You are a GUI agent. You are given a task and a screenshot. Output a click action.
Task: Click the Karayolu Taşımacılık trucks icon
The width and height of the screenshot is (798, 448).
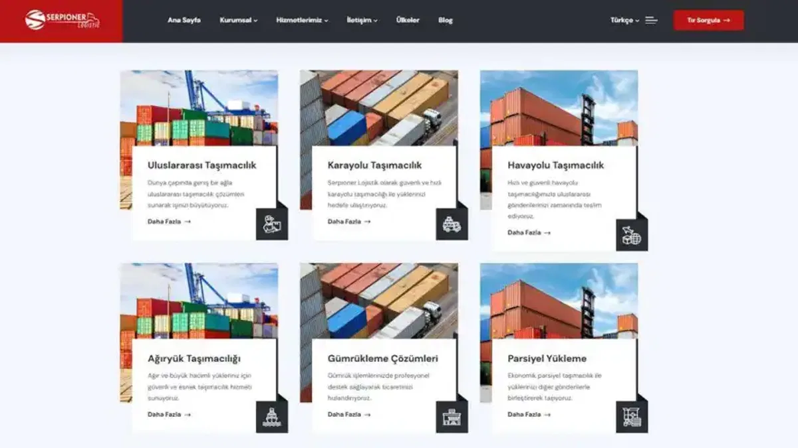452,224
